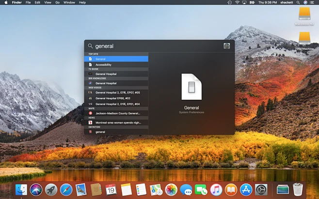Open Macintosh HD drive on desktop
The image size is (319, 199).
pyautogui.click(x=304, y=16)
